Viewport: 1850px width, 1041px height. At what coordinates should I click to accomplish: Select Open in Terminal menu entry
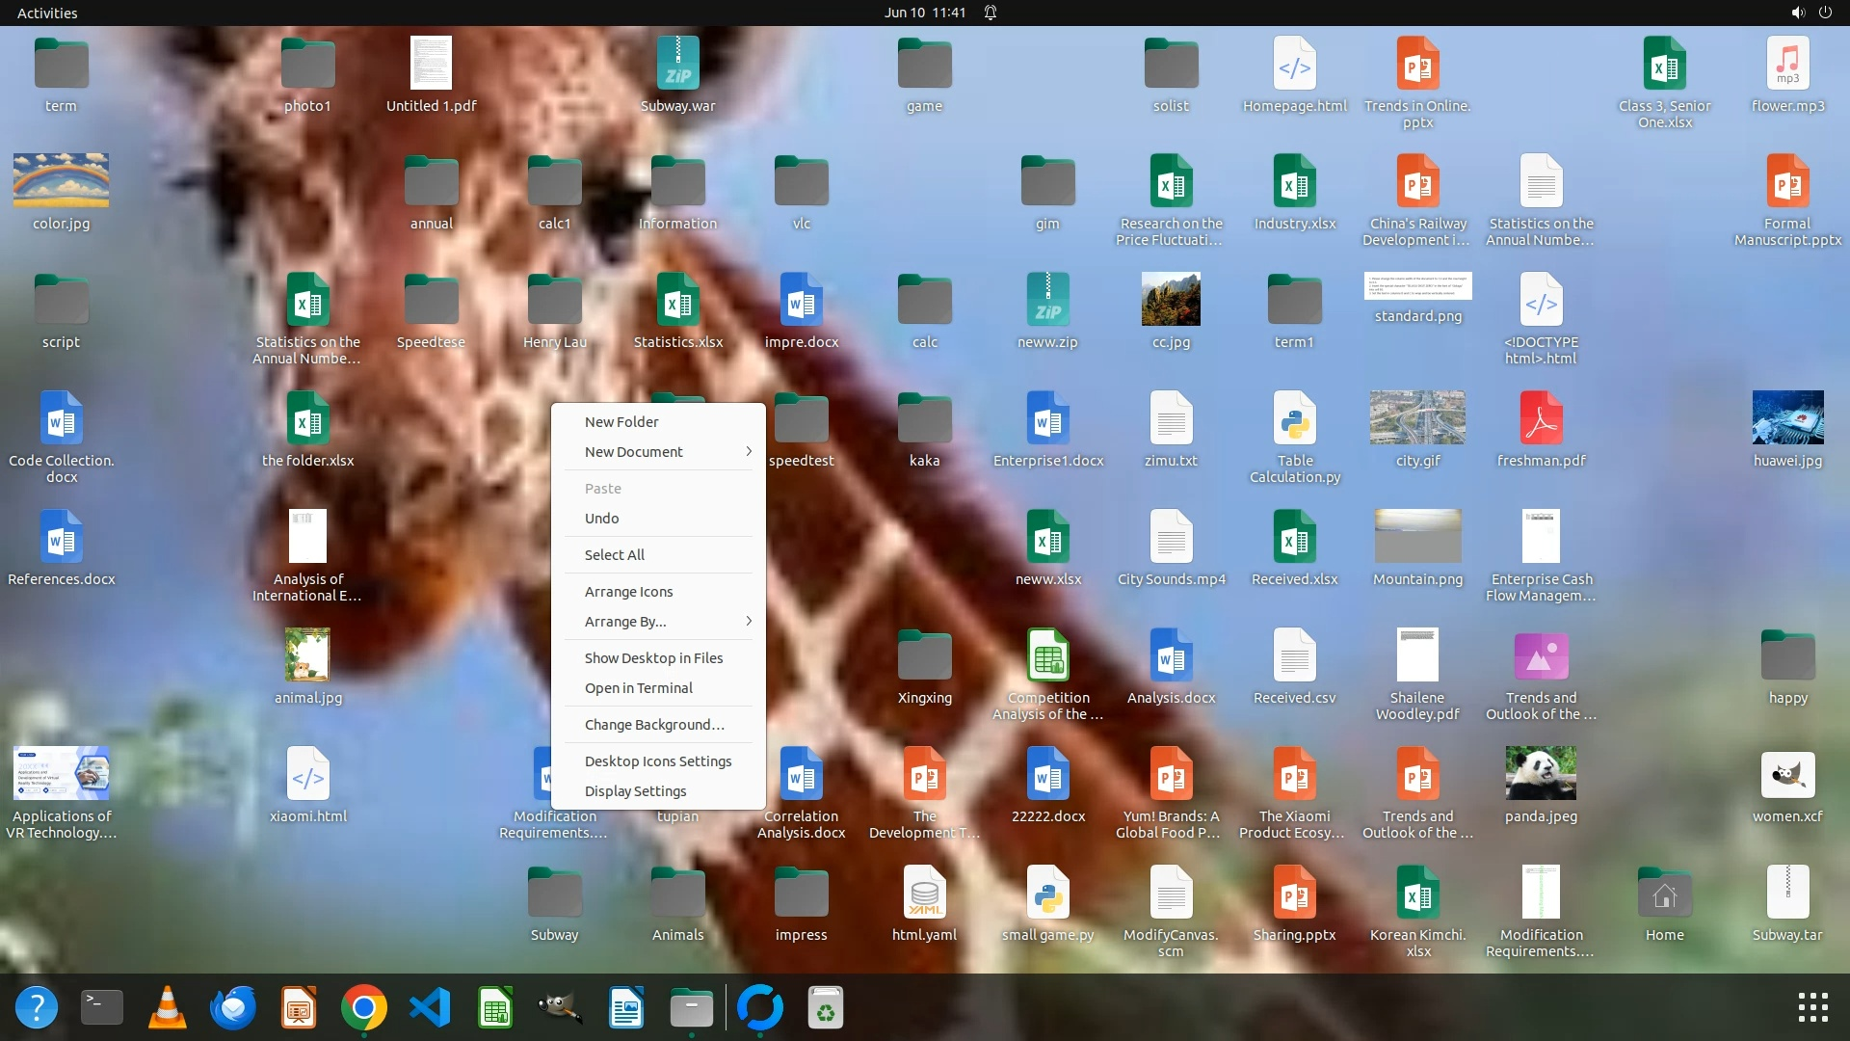(x=638, y=688)
